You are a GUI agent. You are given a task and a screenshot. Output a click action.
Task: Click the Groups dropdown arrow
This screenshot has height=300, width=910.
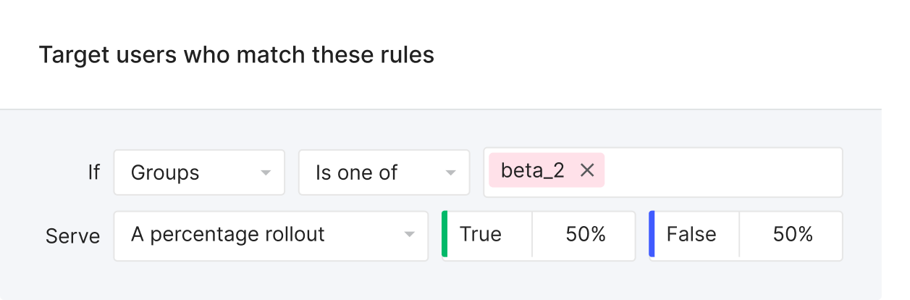point(265,173)
